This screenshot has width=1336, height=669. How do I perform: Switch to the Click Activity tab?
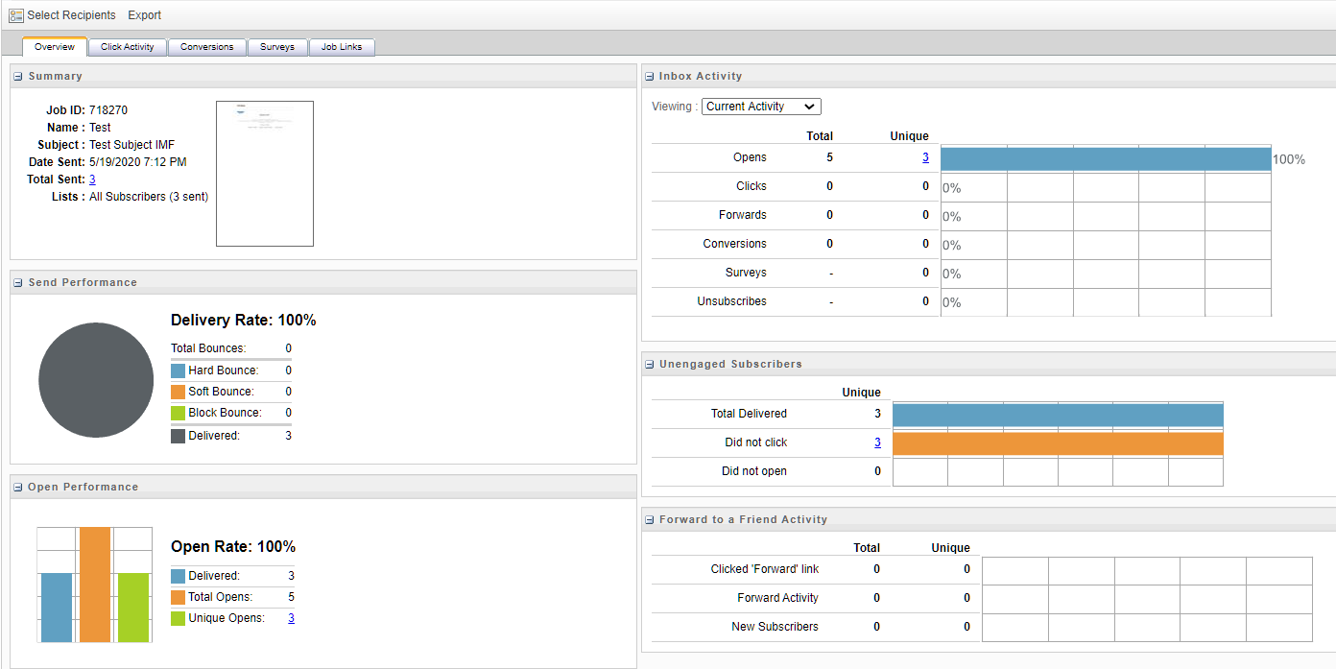128,47
